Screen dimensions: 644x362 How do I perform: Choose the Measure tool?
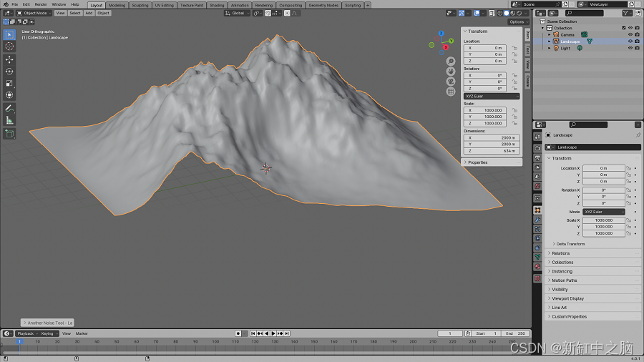[9, 120]
